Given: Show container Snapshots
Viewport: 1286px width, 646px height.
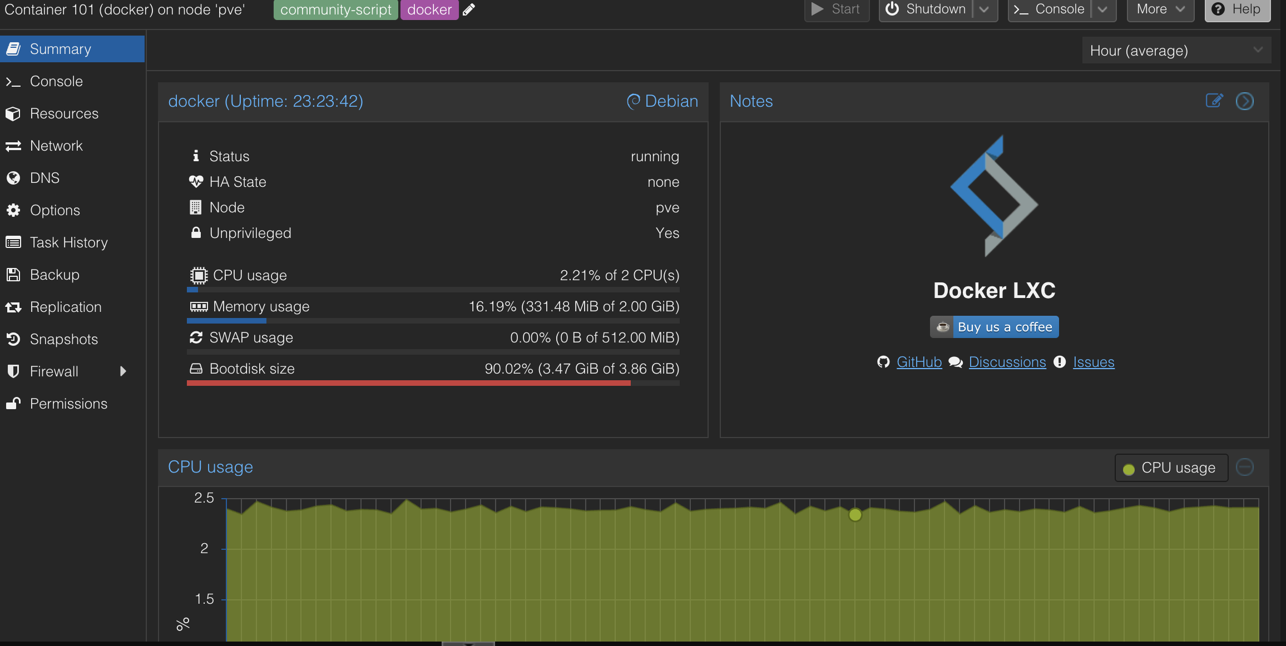Looking at the screenshot, I should [72, 339].
